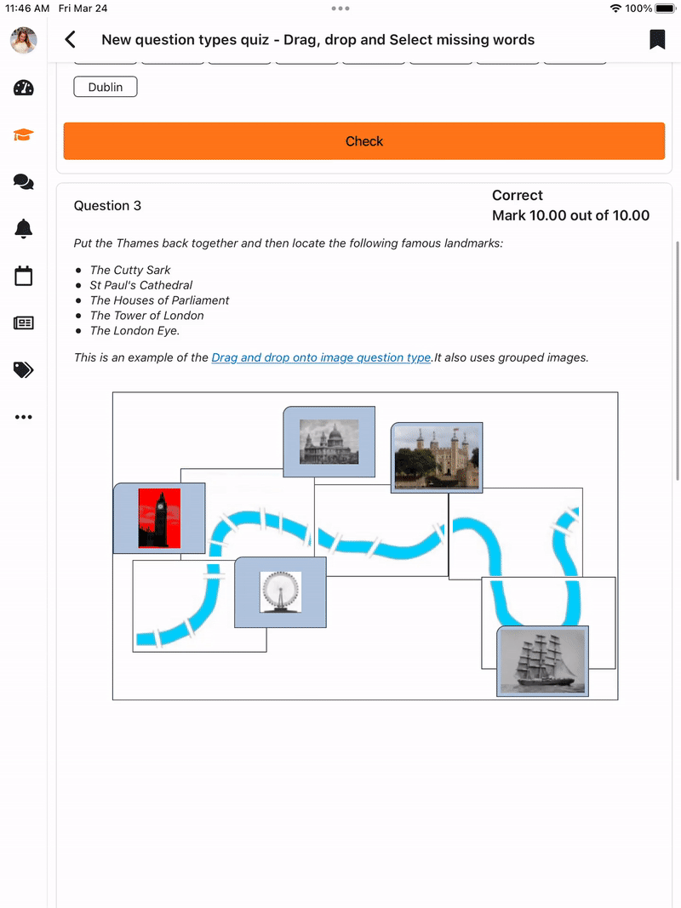Screen dimensions: 681x908
Task: Click the orange Check button
Action: coord(364,140)
